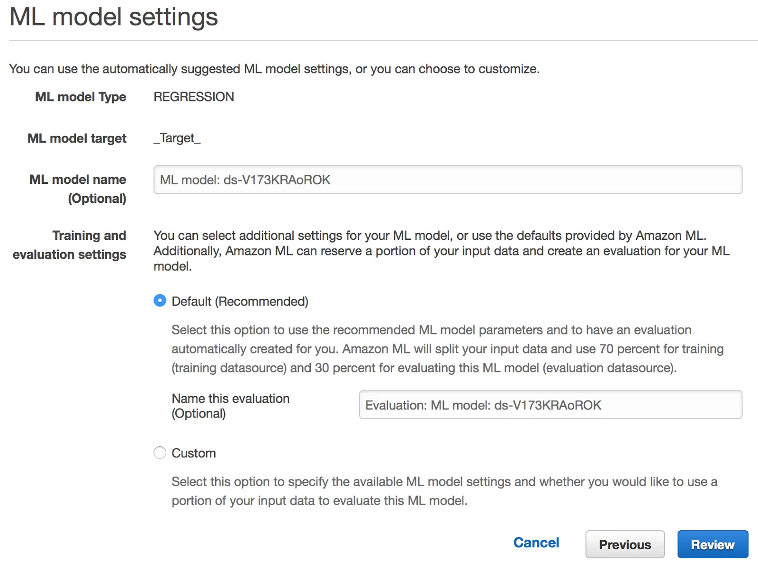Viewport: 758px width, 570px height.
Task: Click the 'Default (Recommended)' option label text
Action: coord(240,301)
